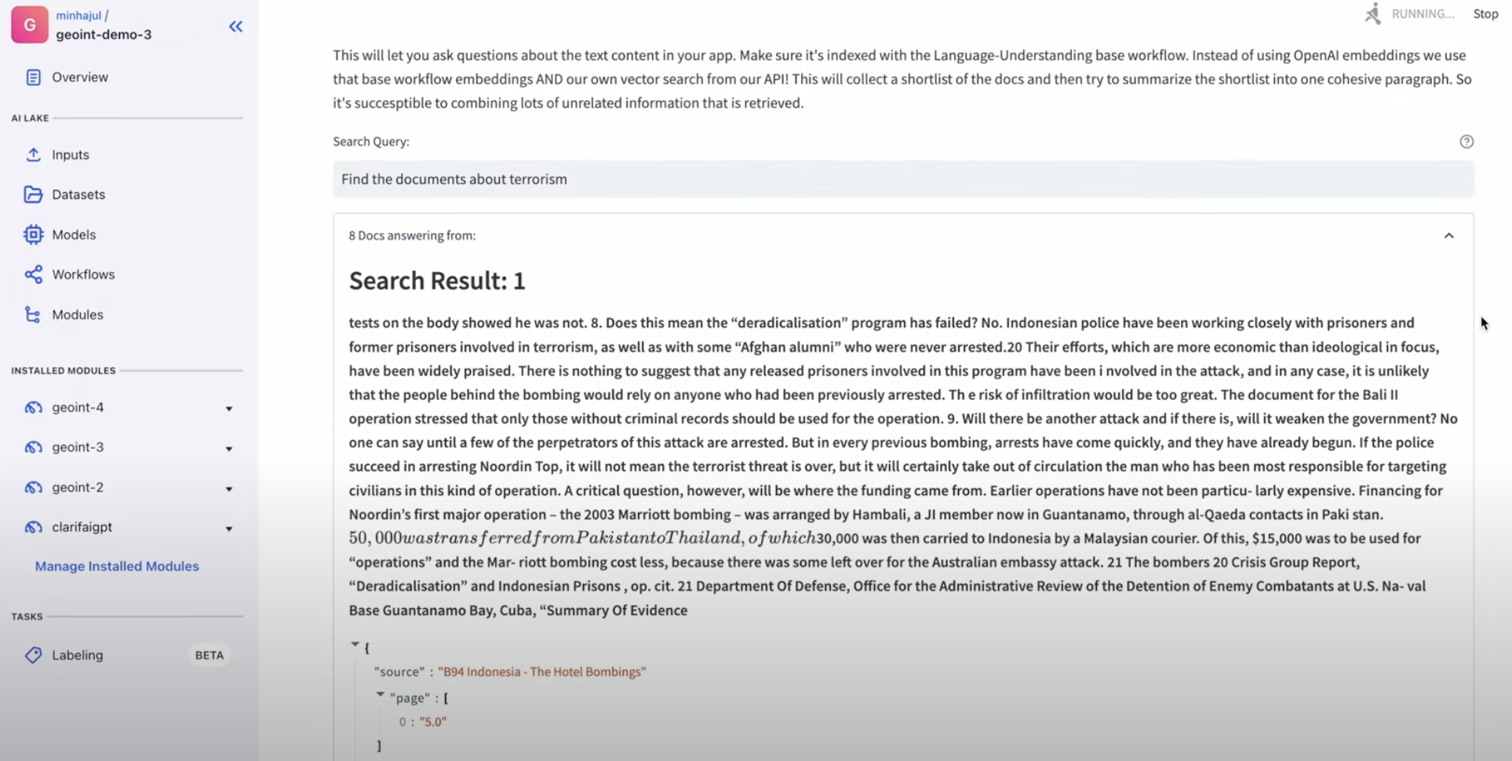1512x761 pixels.
Task: Open the Inputs section in AI Lake
Action: point(70,155)
